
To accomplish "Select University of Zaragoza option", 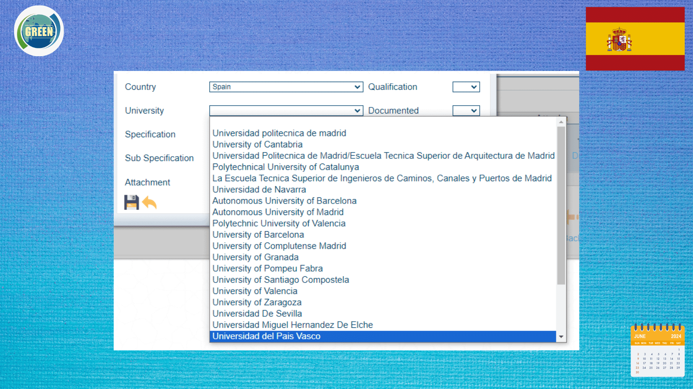I will pyautogui.click(x=257, y=302).
